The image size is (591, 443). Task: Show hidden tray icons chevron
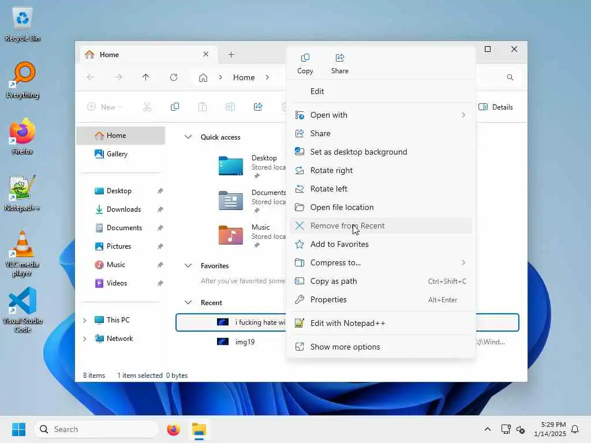[x=487, y=429]
